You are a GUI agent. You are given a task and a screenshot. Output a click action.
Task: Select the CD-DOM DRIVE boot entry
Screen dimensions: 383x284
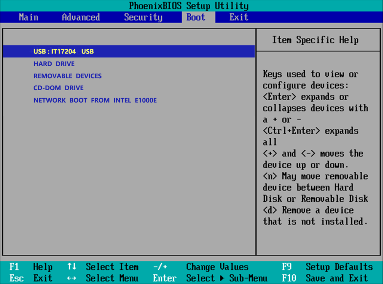pyautogui.click(x=58, y=88)
